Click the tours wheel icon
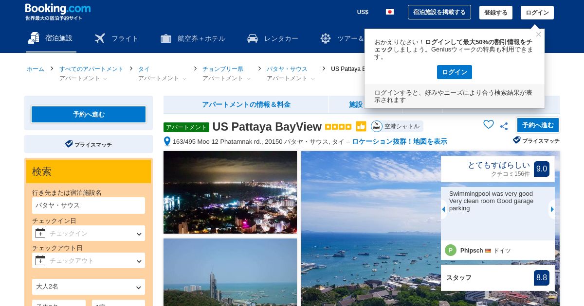Screen dimensions: 584x306 (326, 38)
